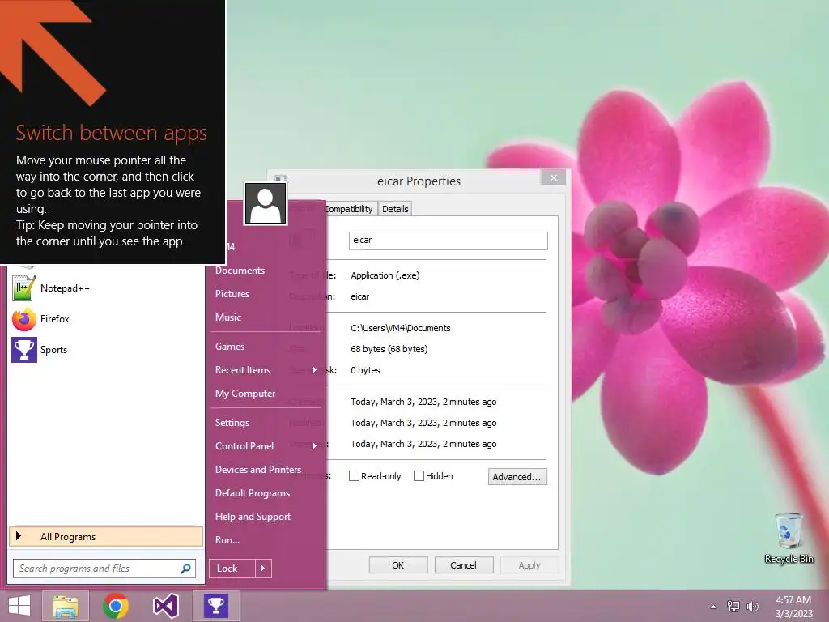Open Notepad++ icon in Start menu

[23, 288]
